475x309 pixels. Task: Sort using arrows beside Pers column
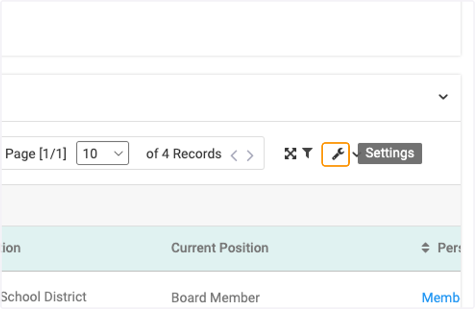[x=425, y=248]
